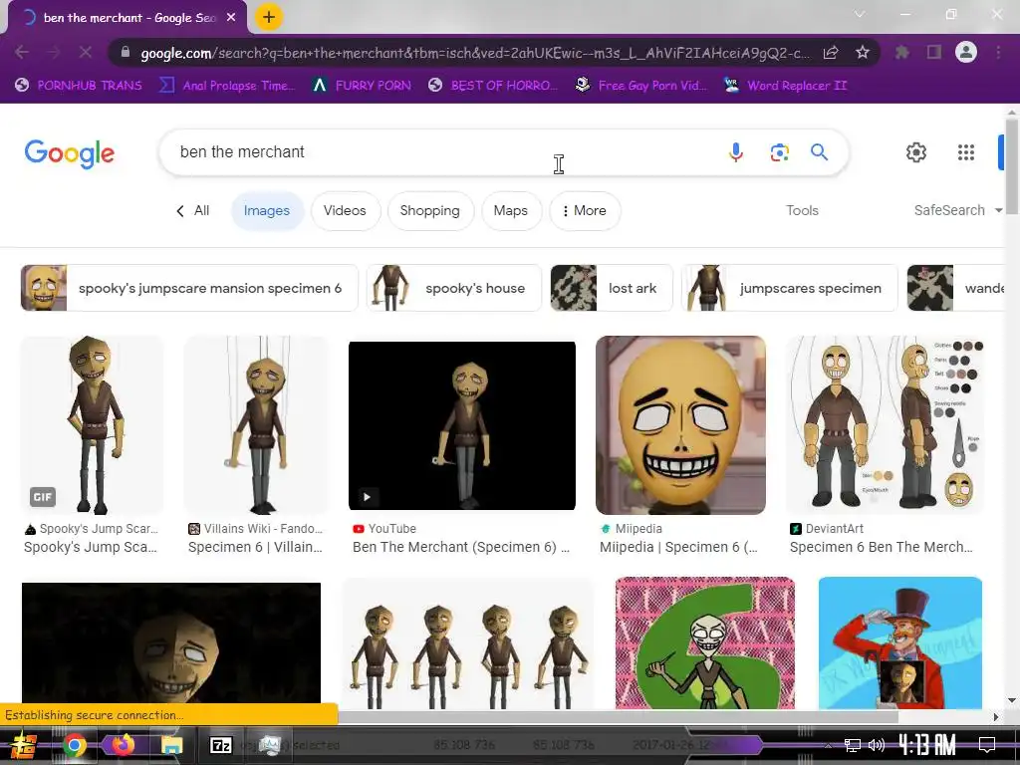This screenshot has height=765, width=1020.
Task: Launch Firefox from the taskbar
Action: (x=122, y=745)
